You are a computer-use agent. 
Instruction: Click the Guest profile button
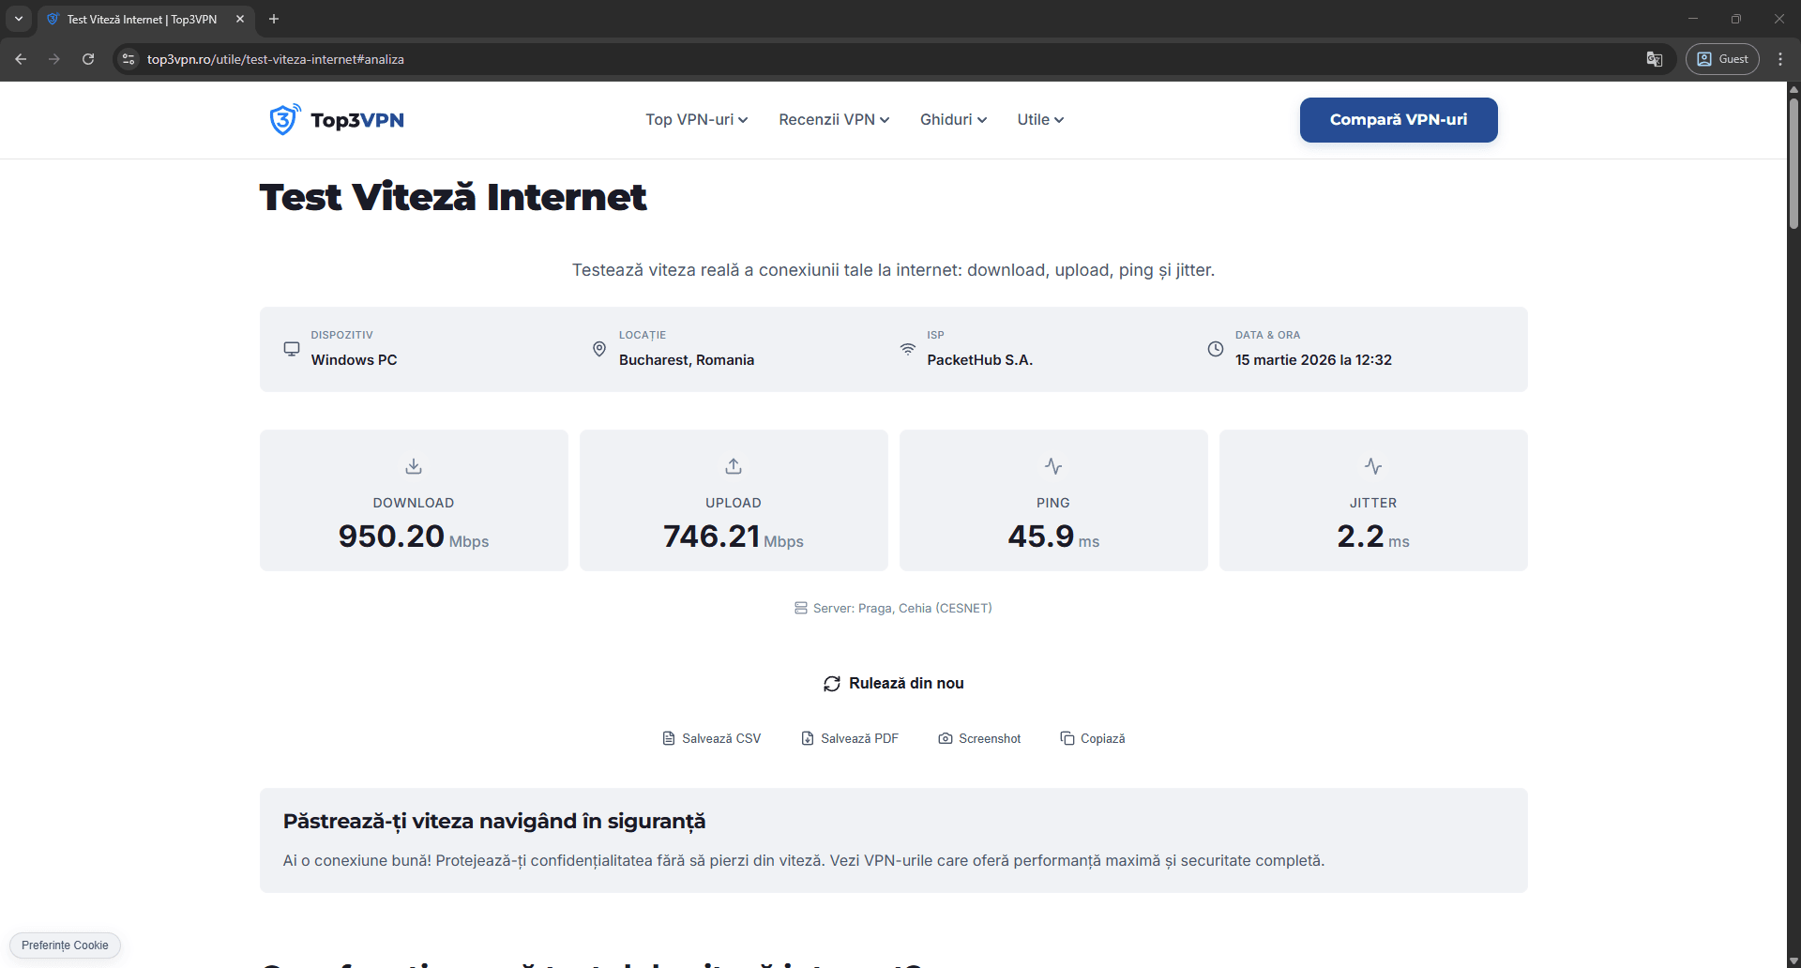1722,58
